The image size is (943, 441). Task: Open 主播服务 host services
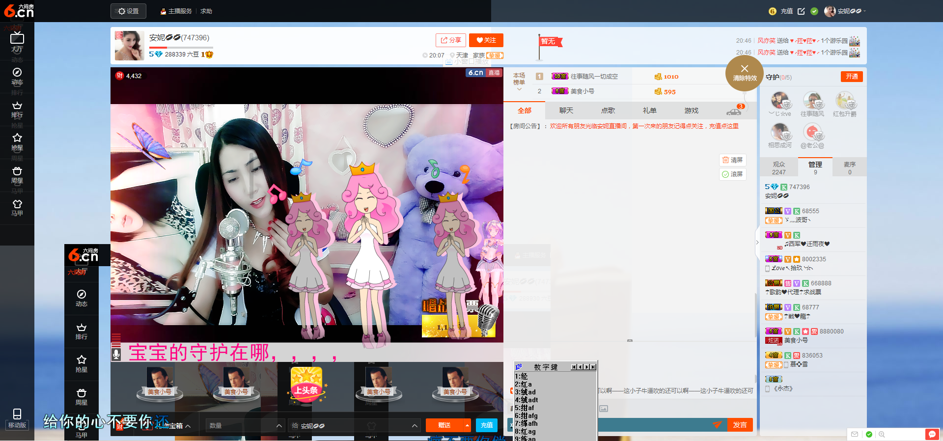tap(176, 11)
